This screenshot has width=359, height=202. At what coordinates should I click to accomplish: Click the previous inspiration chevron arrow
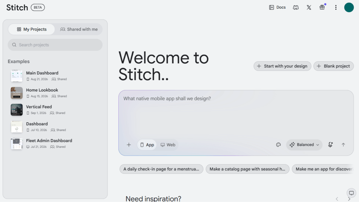click(337, 199)
